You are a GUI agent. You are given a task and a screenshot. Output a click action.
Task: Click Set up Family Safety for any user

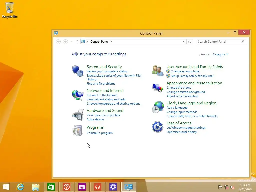coord(192,76)
